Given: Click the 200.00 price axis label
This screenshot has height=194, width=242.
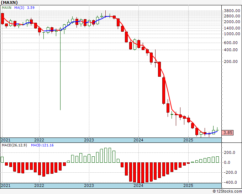Looking at the screenshot, I should 231,61.
